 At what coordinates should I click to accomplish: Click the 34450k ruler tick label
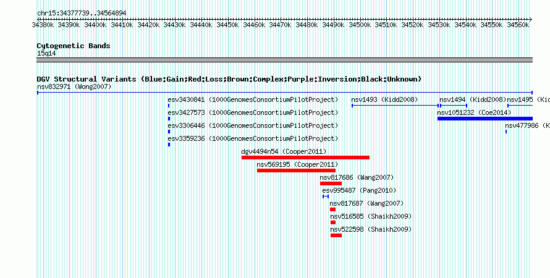227,25
